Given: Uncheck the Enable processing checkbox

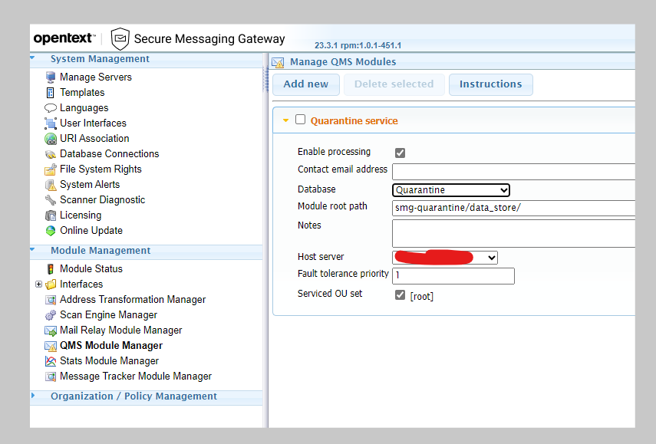Looking at the screenshot, I should click(400, 153).
